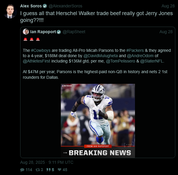Screen dimensions: 178x175
Task: Click Alex Soros verified badge
Action: [45, 6]
